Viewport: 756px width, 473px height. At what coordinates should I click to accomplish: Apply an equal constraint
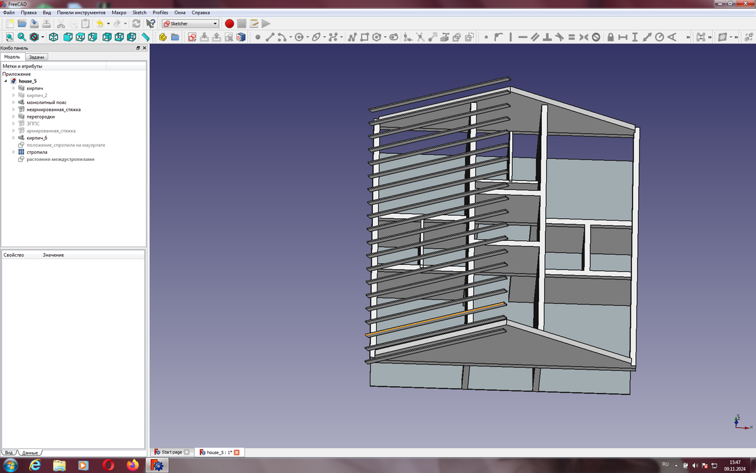[572, 36]
